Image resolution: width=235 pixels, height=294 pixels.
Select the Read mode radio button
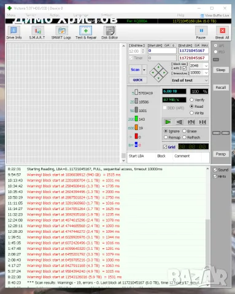tap(191, 107)
